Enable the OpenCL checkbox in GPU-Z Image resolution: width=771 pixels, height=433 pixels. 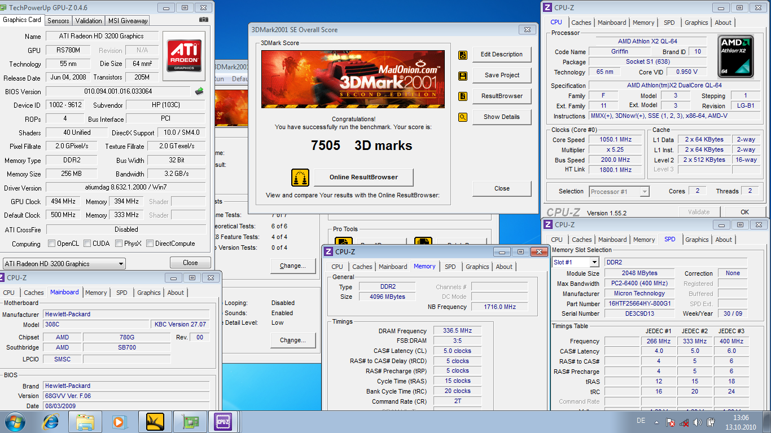(x=52, y=244)
